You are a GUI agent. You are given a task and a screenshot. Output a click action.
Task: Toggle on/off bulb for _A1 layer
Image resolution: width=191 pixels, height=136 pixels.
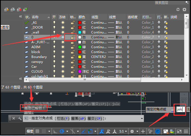tap(54, 23)
